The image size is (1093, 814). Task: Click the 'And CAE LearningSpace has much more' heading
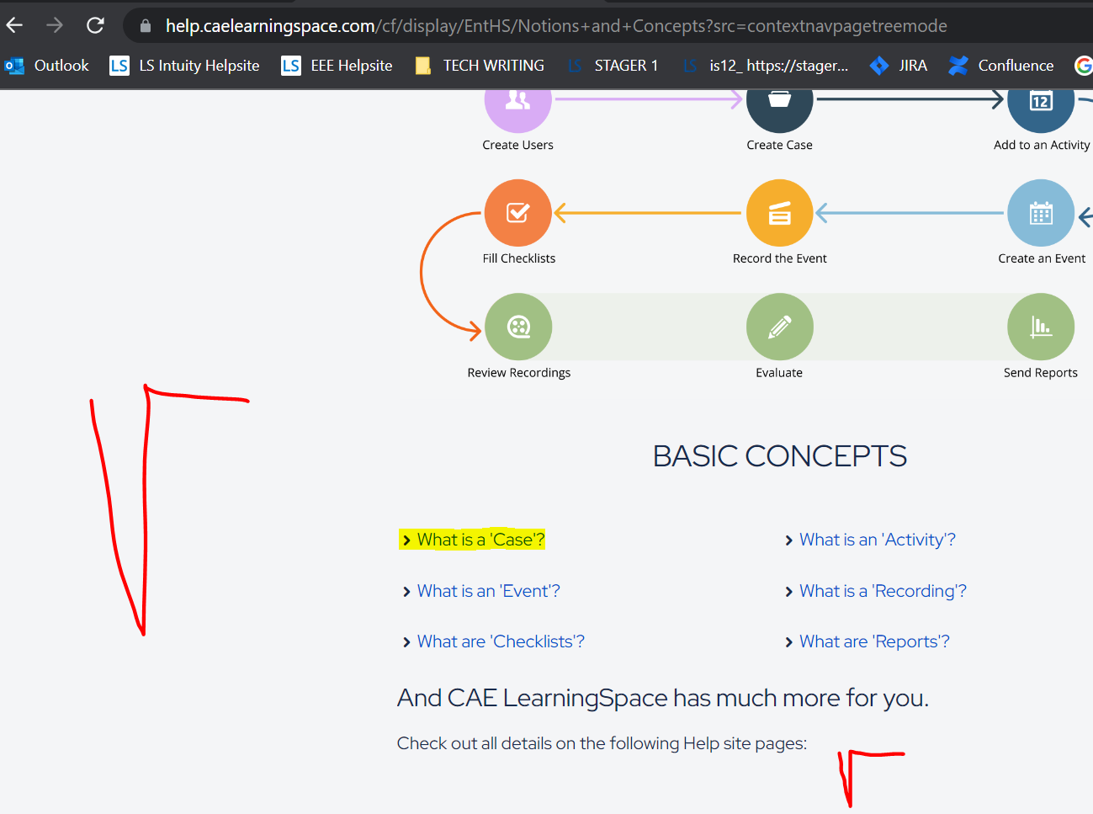pyautogui.click(x=663, y=698)
